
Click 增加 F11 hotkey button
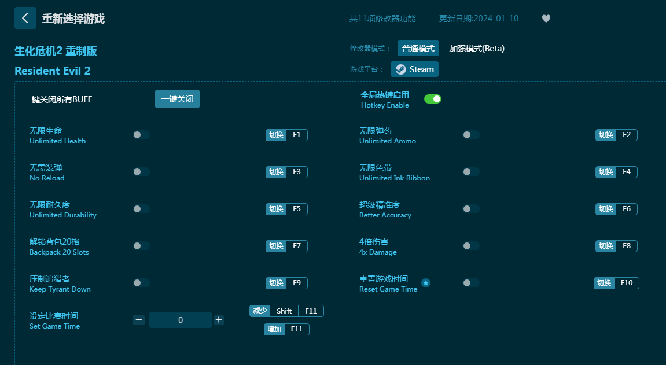(x=286, y=329)
